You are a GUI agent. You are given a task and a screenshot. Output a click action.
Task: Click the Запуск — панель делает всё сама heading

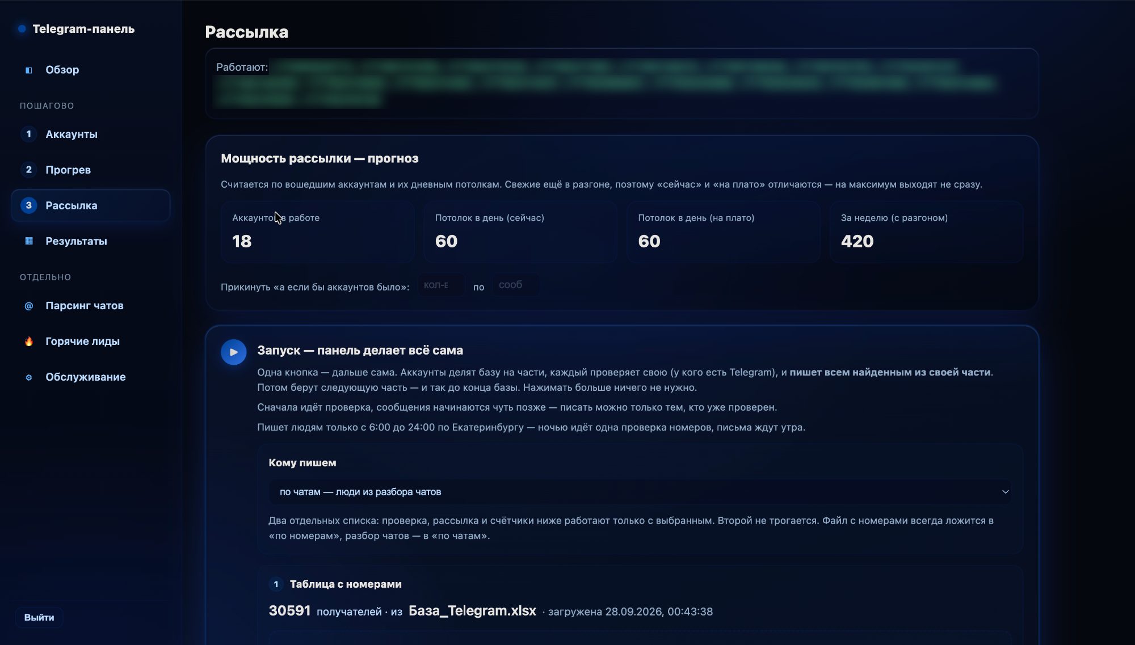[360, 351]
